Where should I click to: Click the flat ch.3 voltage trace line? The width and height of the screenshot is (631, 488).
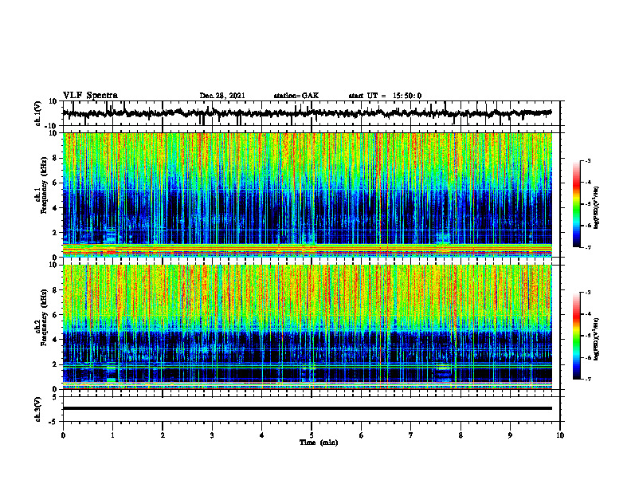tap(308, 408)
